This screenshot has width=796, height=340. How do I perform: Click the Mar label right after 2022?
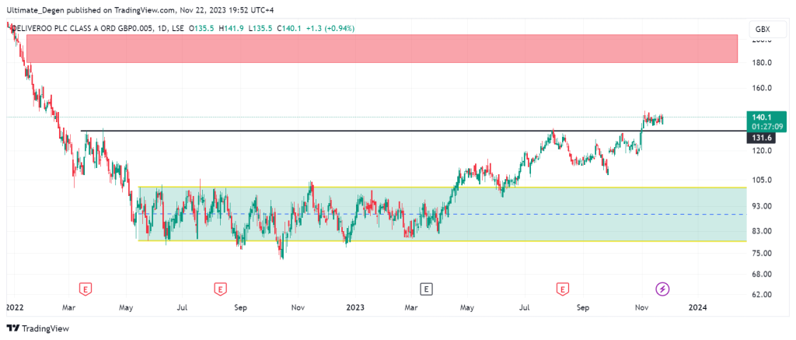click(x=68, y=307)
